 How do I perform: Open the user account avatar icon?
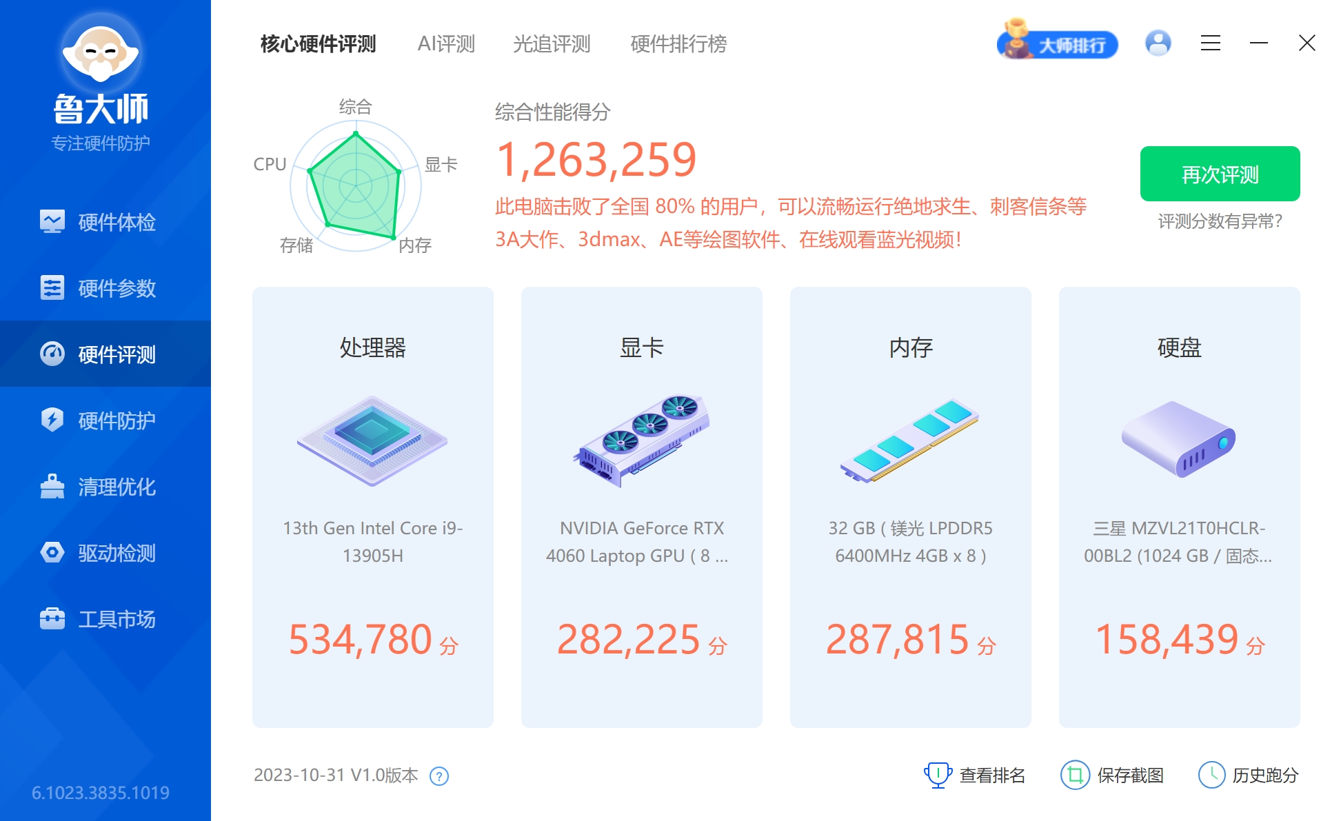coord(1158,43)
